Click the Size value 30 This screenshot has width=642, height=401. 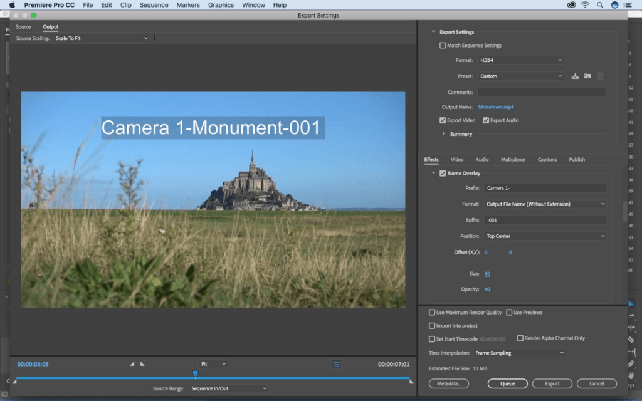(487, 274)
